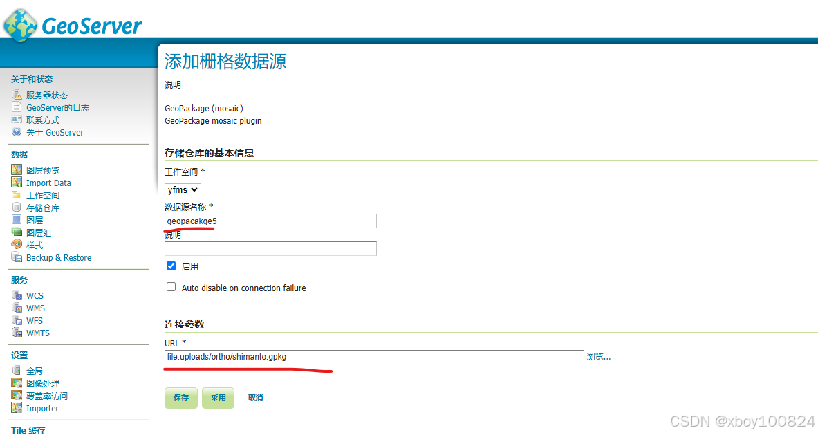
Task: Open GeoServer的日志 logs page
Action: 58,107
